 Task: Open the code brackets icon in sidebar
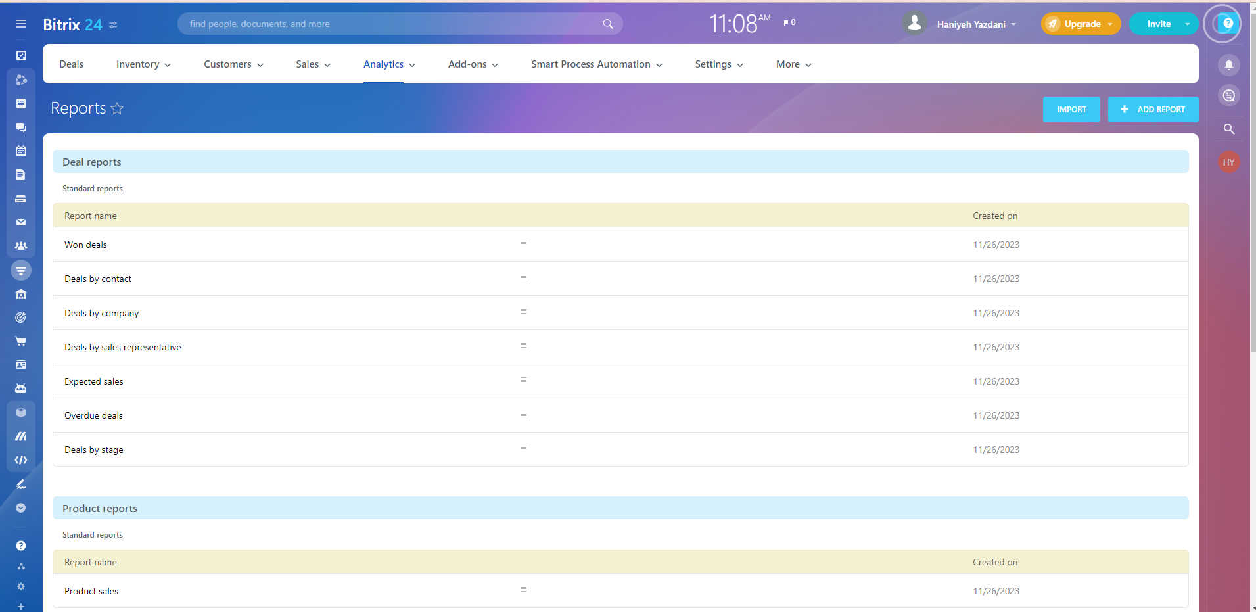click(x=21, y=460)
